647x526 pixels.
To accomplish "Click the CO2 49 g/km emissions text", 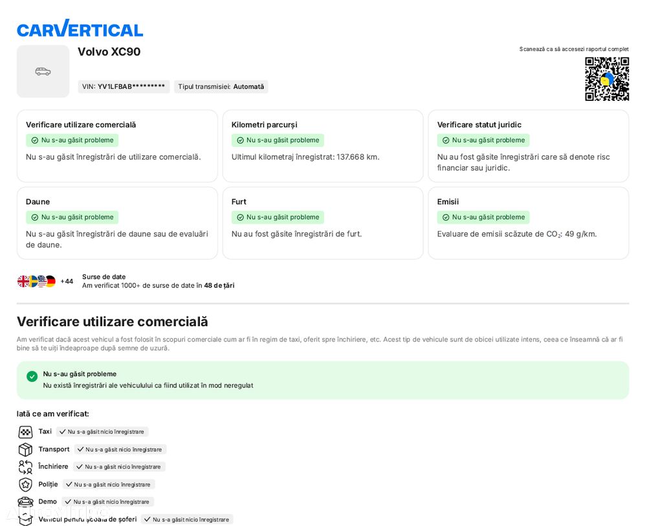I will pyautogui.click(x=517, y=234).
